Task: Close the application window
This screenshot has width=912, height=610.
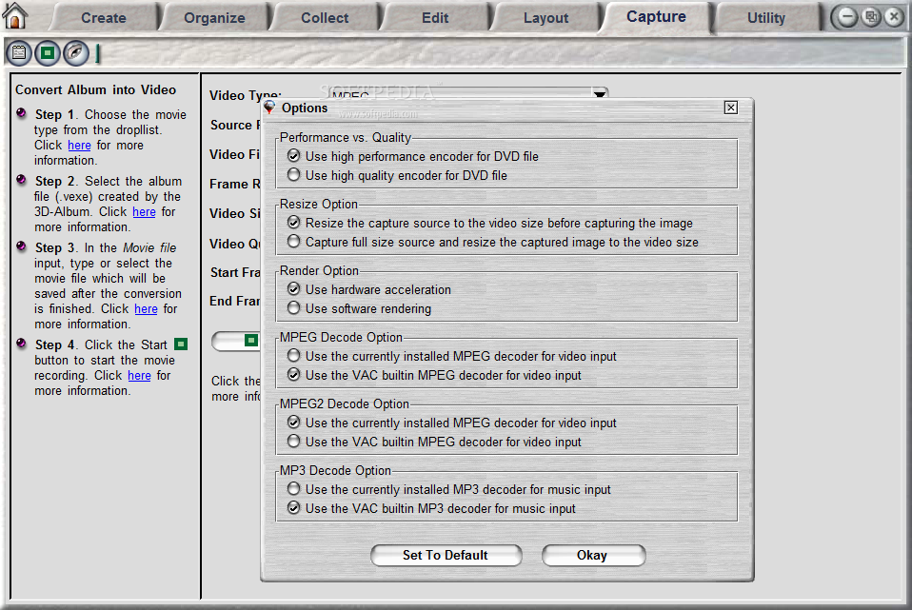Action: [x=894, y=17]
